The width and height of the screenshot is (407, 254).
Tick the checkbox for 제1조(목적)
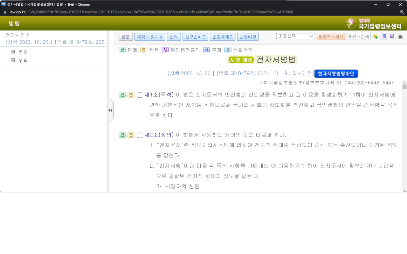coord(140,95)
